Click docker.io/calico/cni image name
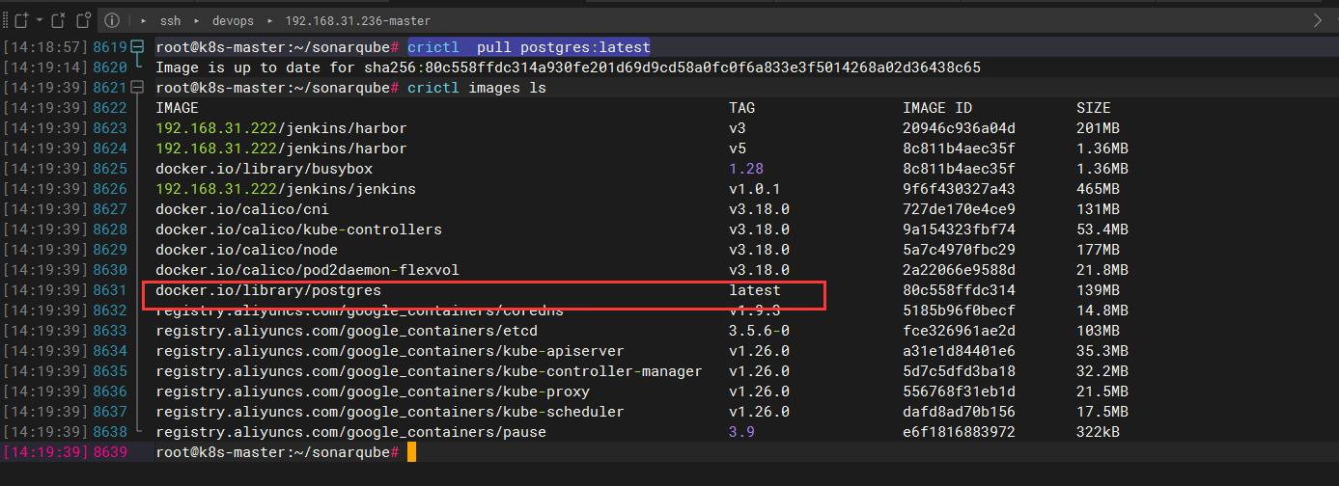Image resolution: width=1339 pixels, height=486 pixels. (x=242, y=209)
